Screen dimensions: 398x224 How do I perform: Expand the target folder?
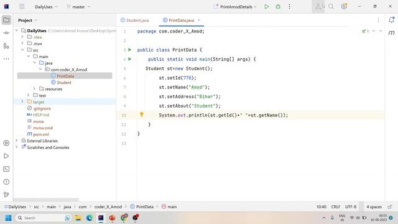pos(22,102)
